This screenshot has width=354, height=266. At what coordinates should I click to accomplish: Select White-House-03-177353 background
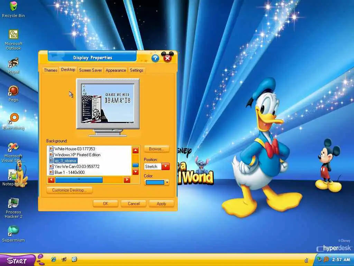tap(75, 149)
